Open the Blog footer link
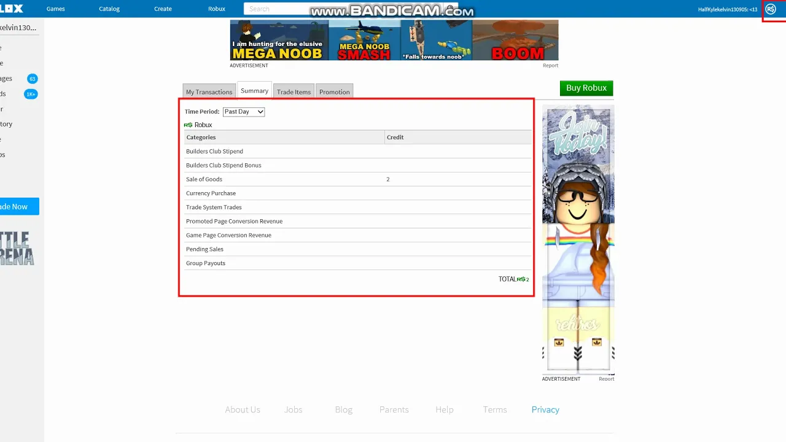The width and height of the screenshot is (786, 442). coord(344,409)
